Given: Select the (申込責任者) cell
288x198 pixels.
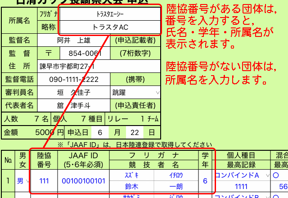Looking at the screenshot, I should coord(135,105).
